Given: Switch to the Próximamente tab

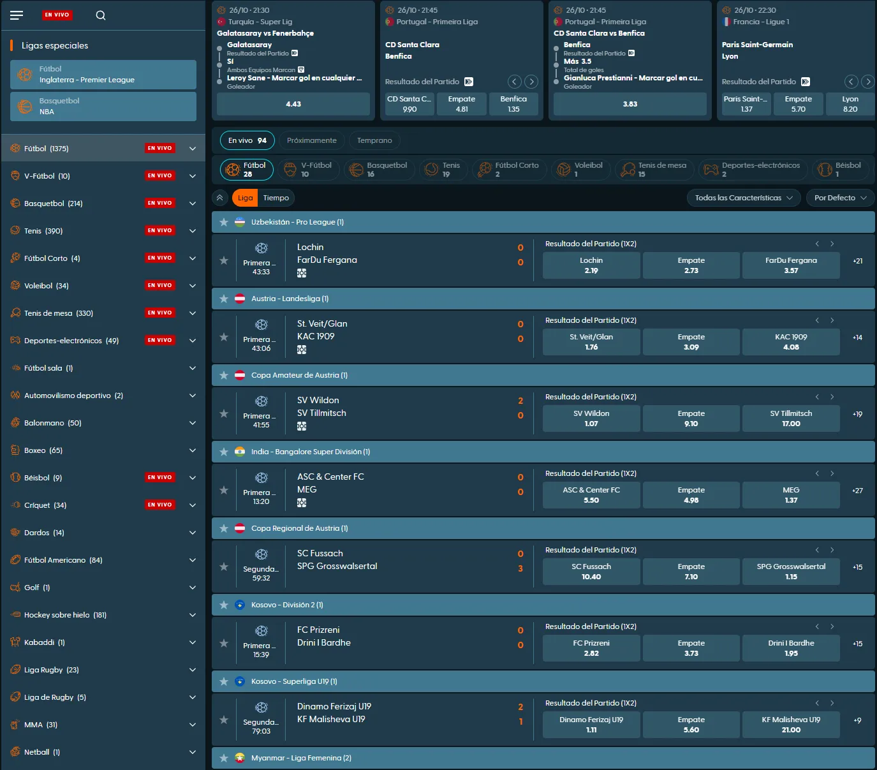Looking at the screenshot, I should 312,140.
